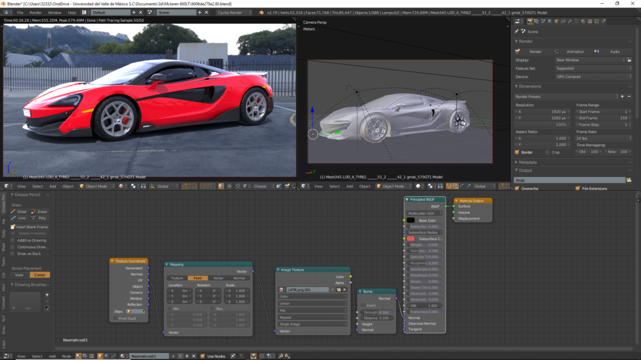Switch Mapping node to Texture type
This screenshot has width=641, height=360.
click(177, 278)
